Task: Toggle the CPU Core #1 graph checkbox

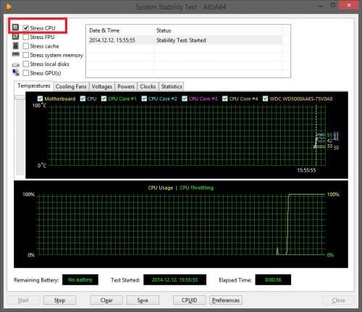Action: (104, 98)
